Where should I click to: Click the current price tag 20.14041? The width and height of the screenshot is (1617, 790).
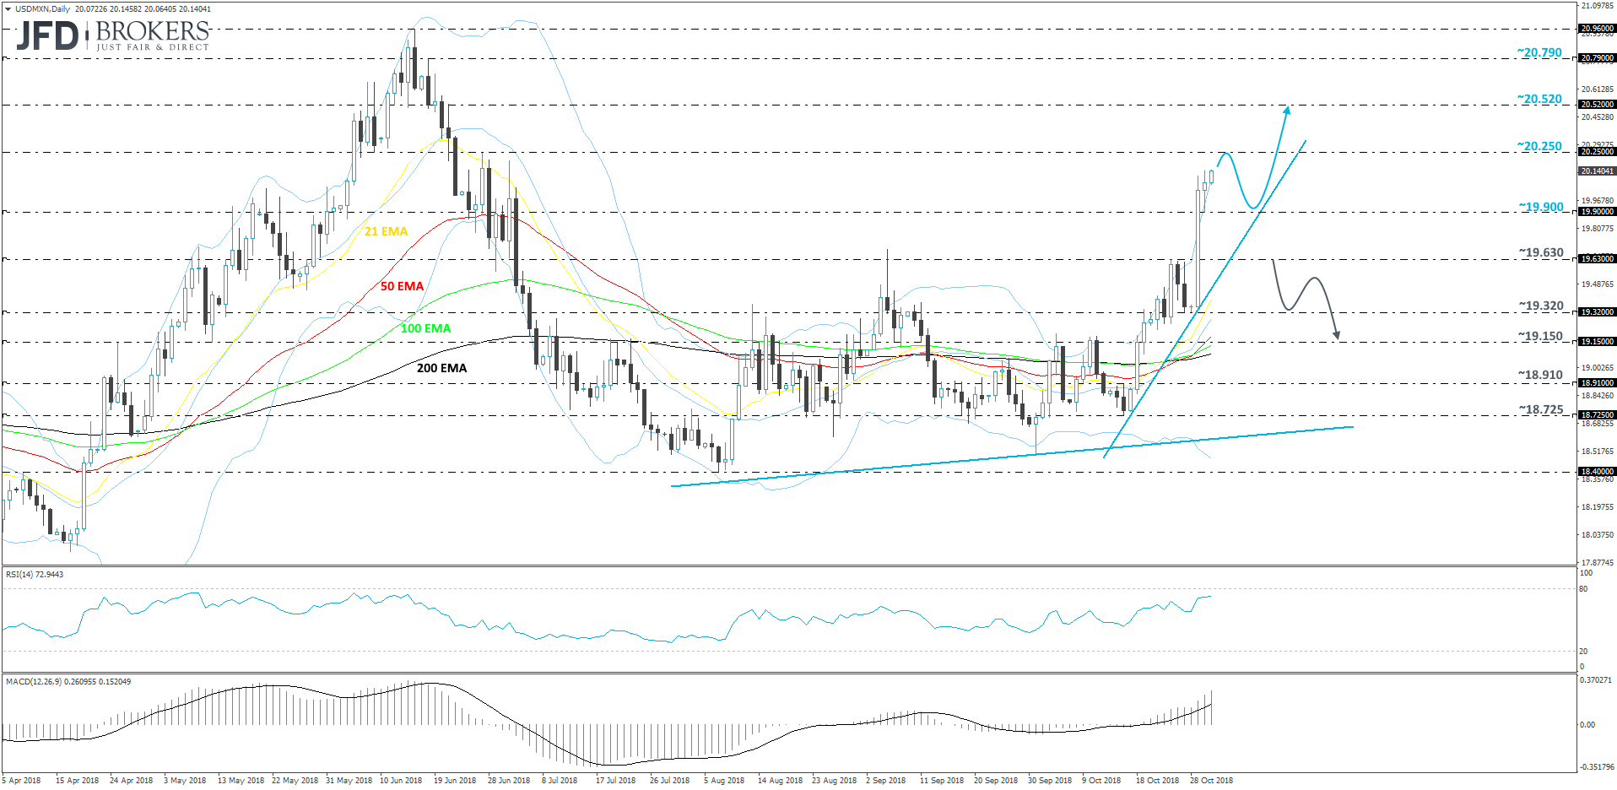tap(1595, 170)
